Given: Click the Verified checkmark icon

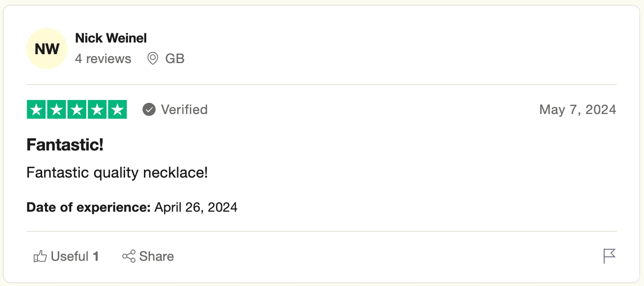Looking at the screenshot, I should 149,110.
